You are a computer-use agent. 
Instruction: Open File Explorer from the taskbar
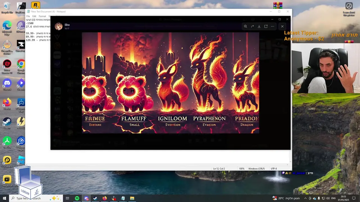pyautogui.click(x=132, y=198)
